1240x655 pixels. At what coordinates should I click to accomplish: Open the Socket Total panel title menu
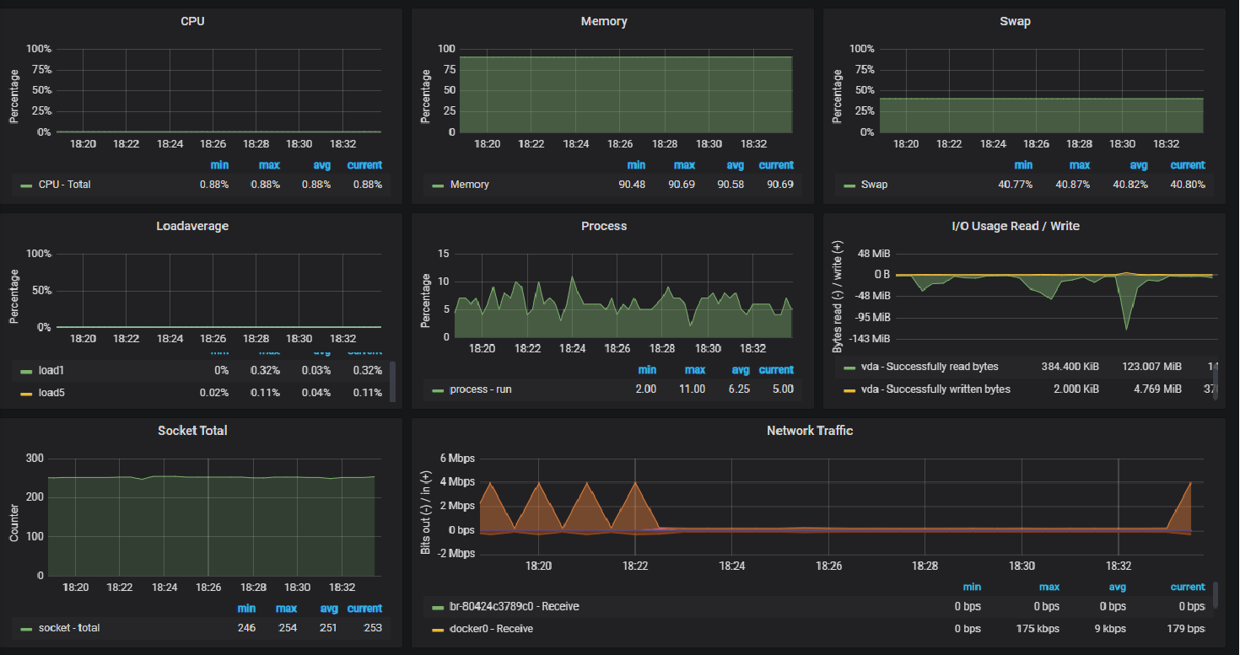(x=192, y=430)
